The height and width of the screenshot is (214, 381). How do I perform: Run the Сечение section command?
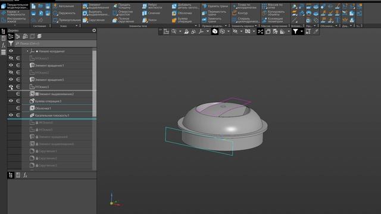coord(151,13)
